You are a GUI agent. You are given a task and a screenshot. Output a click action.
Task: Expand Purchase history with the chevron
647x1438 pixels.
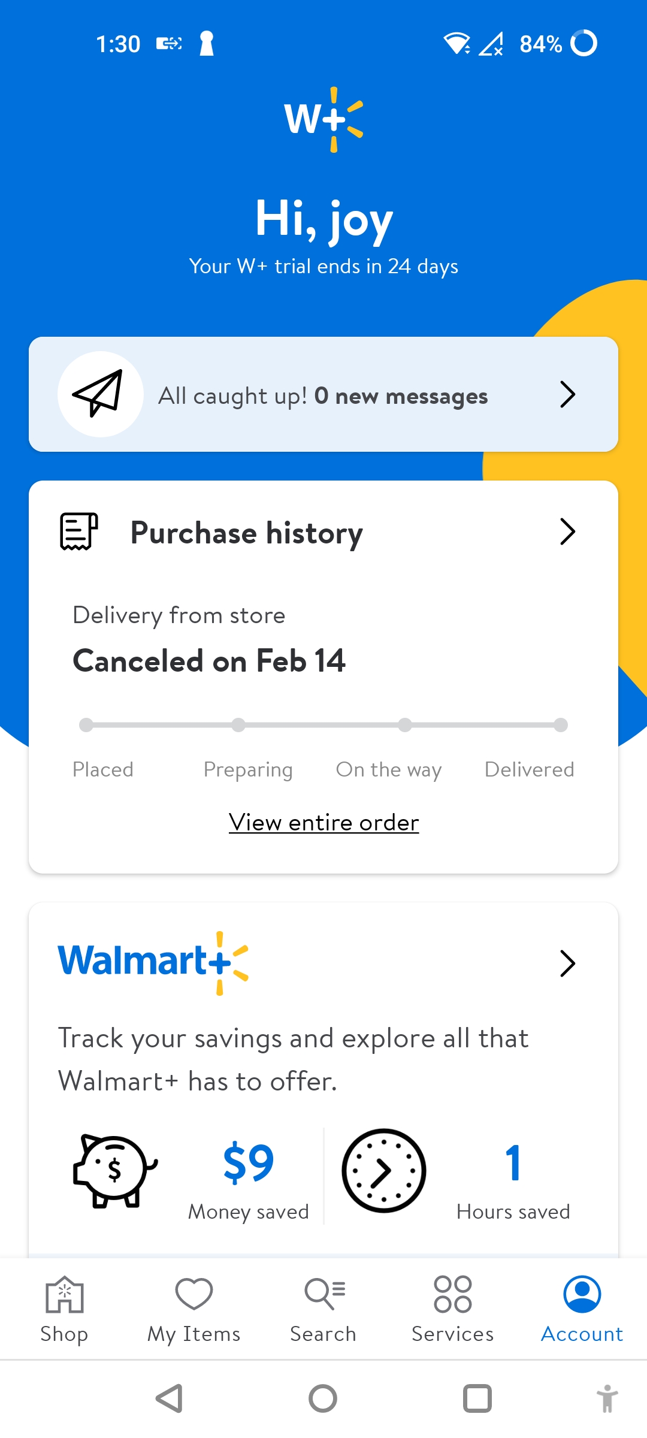567,531
